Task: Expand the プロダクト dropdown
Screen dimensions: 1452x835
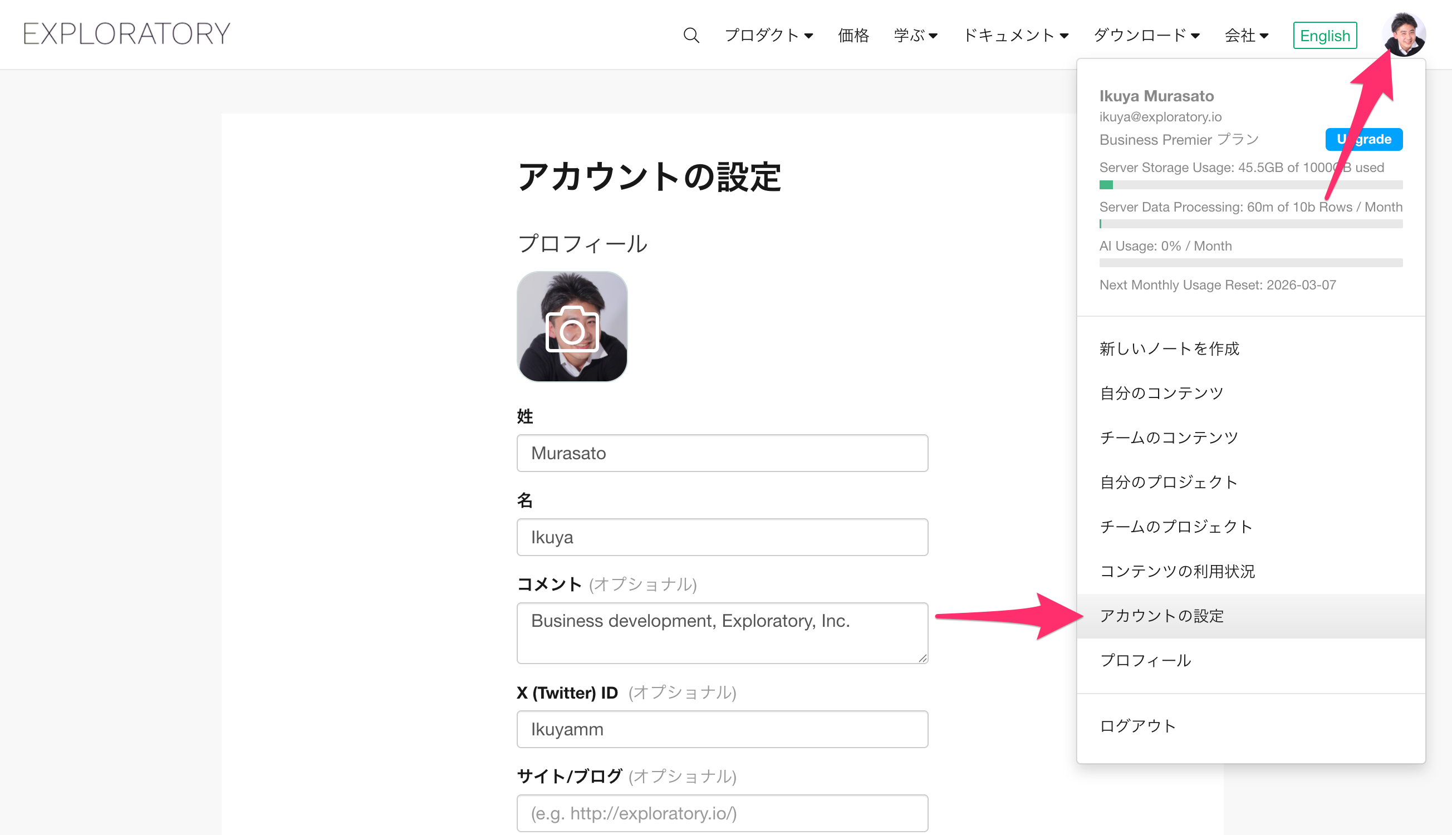Action: [x=768, y=36]
